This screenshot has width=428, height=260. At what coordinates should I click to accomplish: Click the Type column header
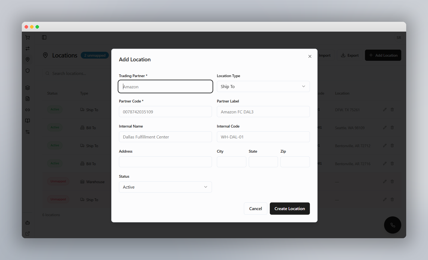click(x=84, y=93)
